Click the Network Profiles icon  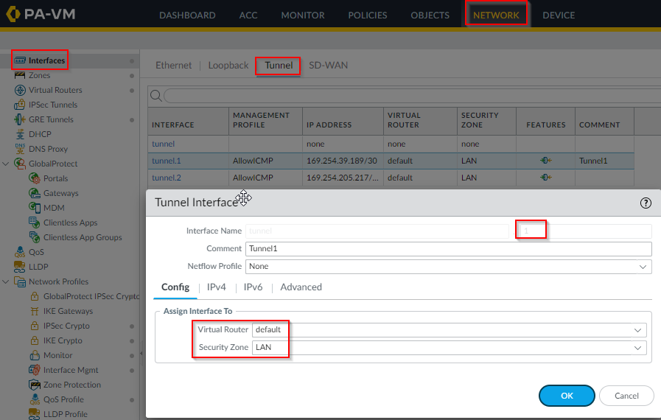point(20,281)
